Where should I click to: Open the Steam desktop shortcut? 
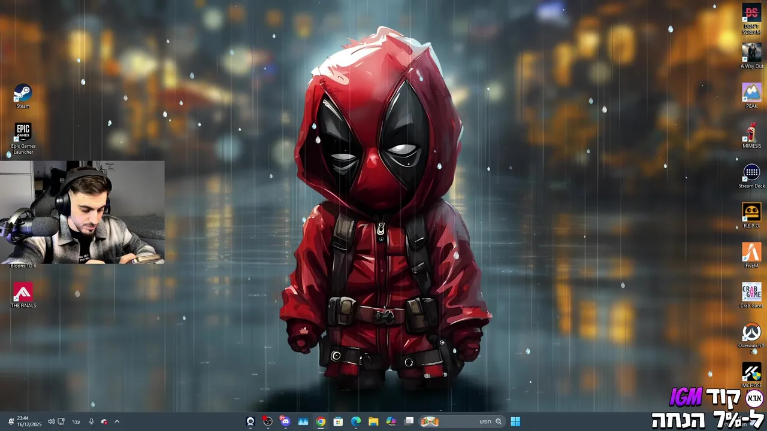click(x=23, y=96)
